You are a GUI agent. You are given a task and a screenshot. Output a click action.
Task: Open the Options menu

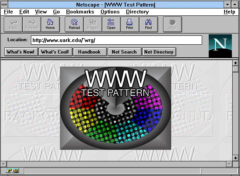[110, 12]
